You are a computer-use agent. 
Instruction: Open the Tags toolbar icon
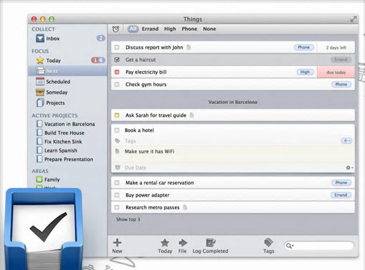click(x=269, y=246)
